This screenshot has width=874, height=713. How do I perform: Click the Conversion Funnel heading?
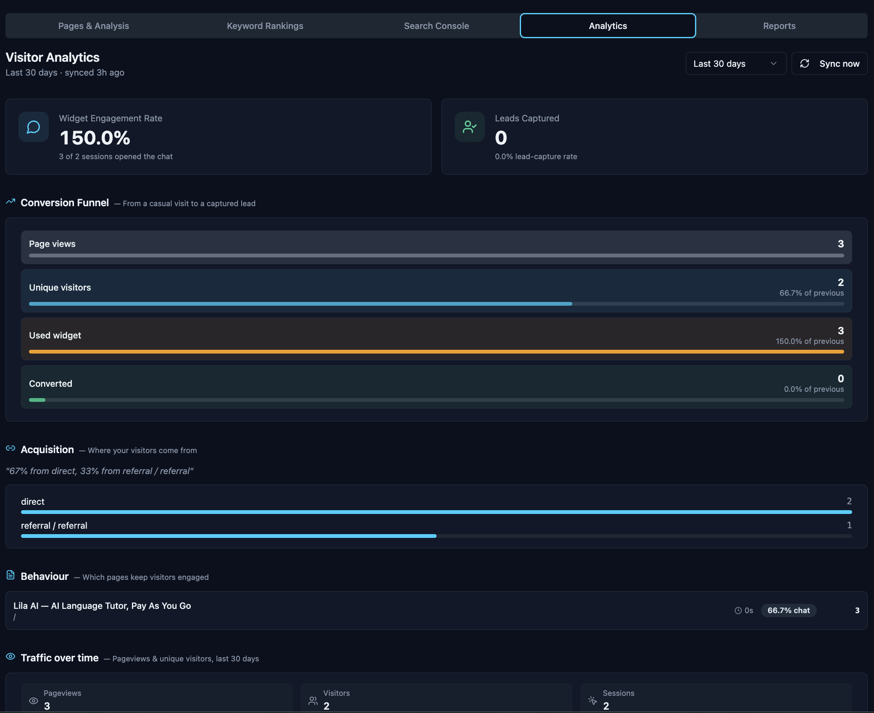tap(65, 202)
